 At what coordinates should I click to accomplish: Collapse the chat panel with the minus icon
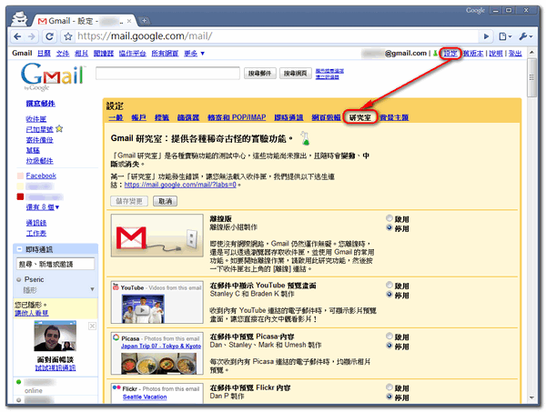pyautogui.click(x=19, y=249)
